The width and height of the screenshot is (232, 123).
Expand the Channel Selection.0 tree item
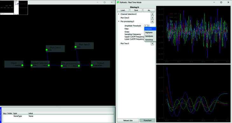pos(119,14)
